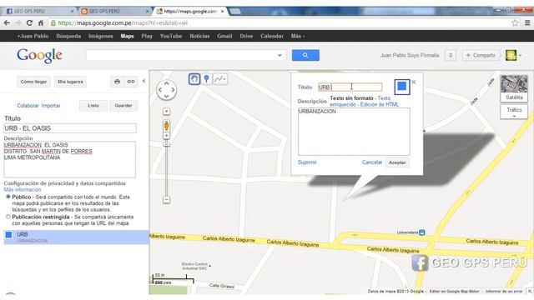This screenshot has width=534, height=300.
Task: Focus the info window Título field
Action: click(350, 87)
